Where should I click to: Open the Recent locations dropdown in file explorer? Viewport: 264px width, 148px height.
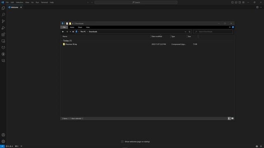pyautogui.click(x=70, y=32)
